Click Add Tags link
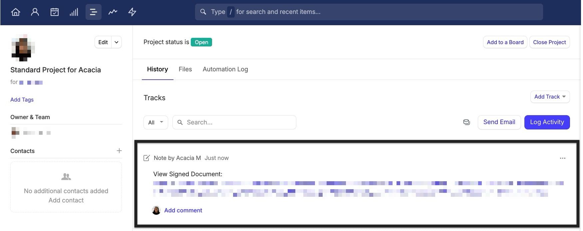This screenshot has width=583, height=231. click(22, 100)
